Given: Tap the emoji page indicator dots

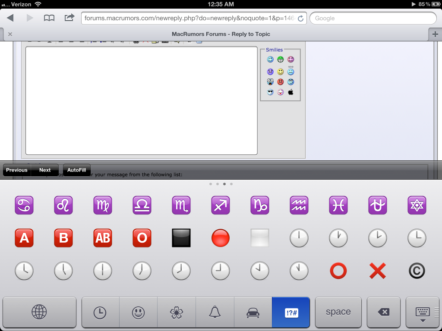Looking at the screenshot, I should point(221,184).
